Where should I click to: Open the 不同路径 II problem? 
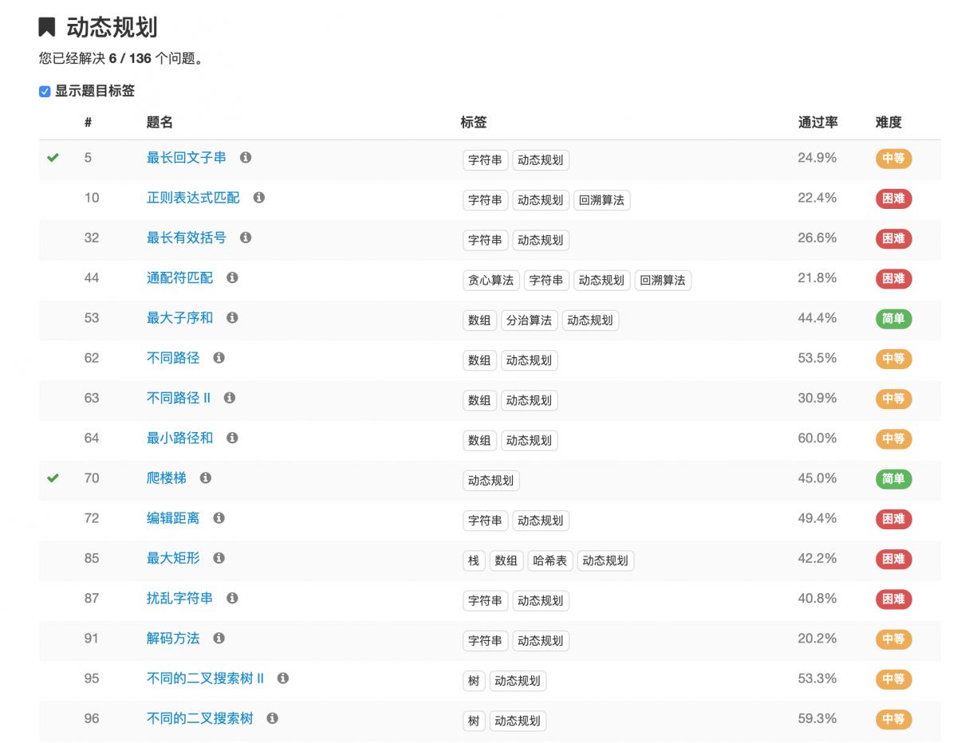point(178,398)
